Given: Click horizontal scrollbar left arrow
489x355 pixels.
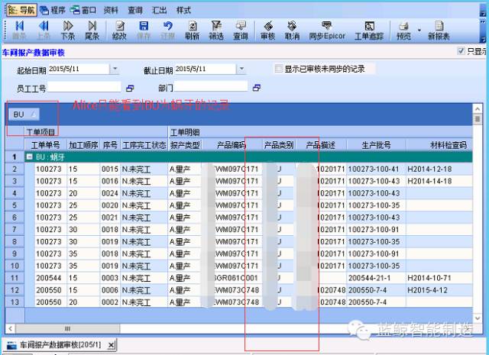Looking at the screenshot, I should coord(10,328).
